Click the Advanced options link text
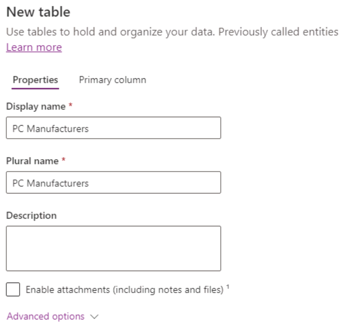 click(45, 316)
